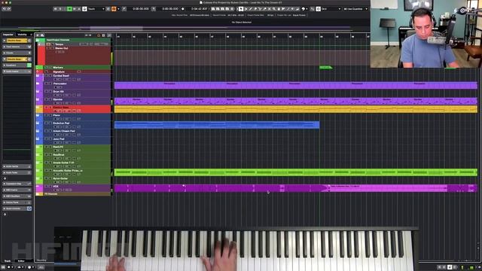Image resolution: width=482 pixels, height=271 pixels.
Task: Solo the Electric Bass track
Action: point(50,108)
